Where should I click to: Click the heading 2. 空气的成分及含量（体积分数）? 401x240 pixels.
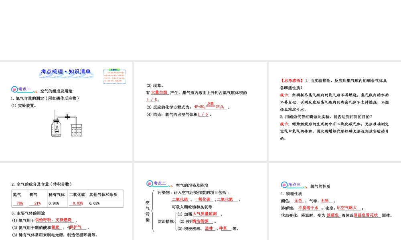[x=42, y=184]
